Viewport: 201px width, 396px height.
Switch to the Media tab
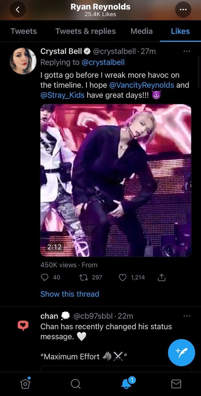(x=141, y=31)
